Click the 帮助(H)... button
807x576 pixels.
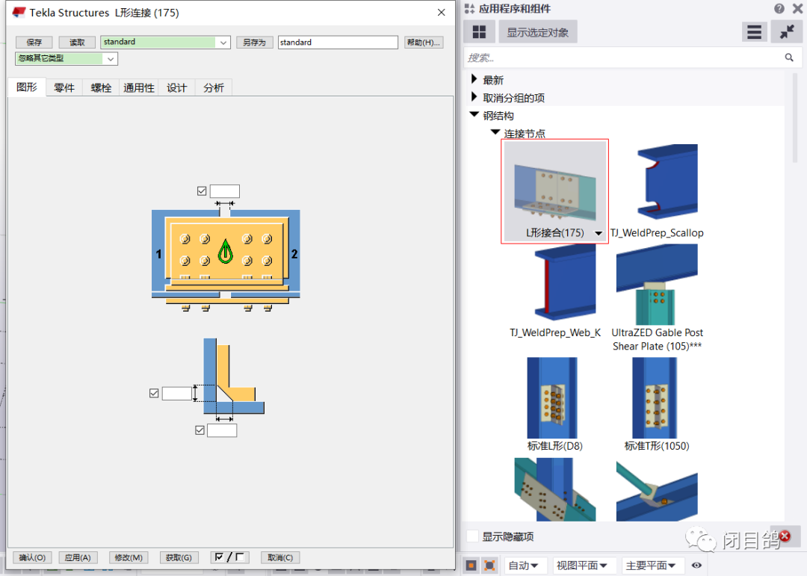[424, 42]
